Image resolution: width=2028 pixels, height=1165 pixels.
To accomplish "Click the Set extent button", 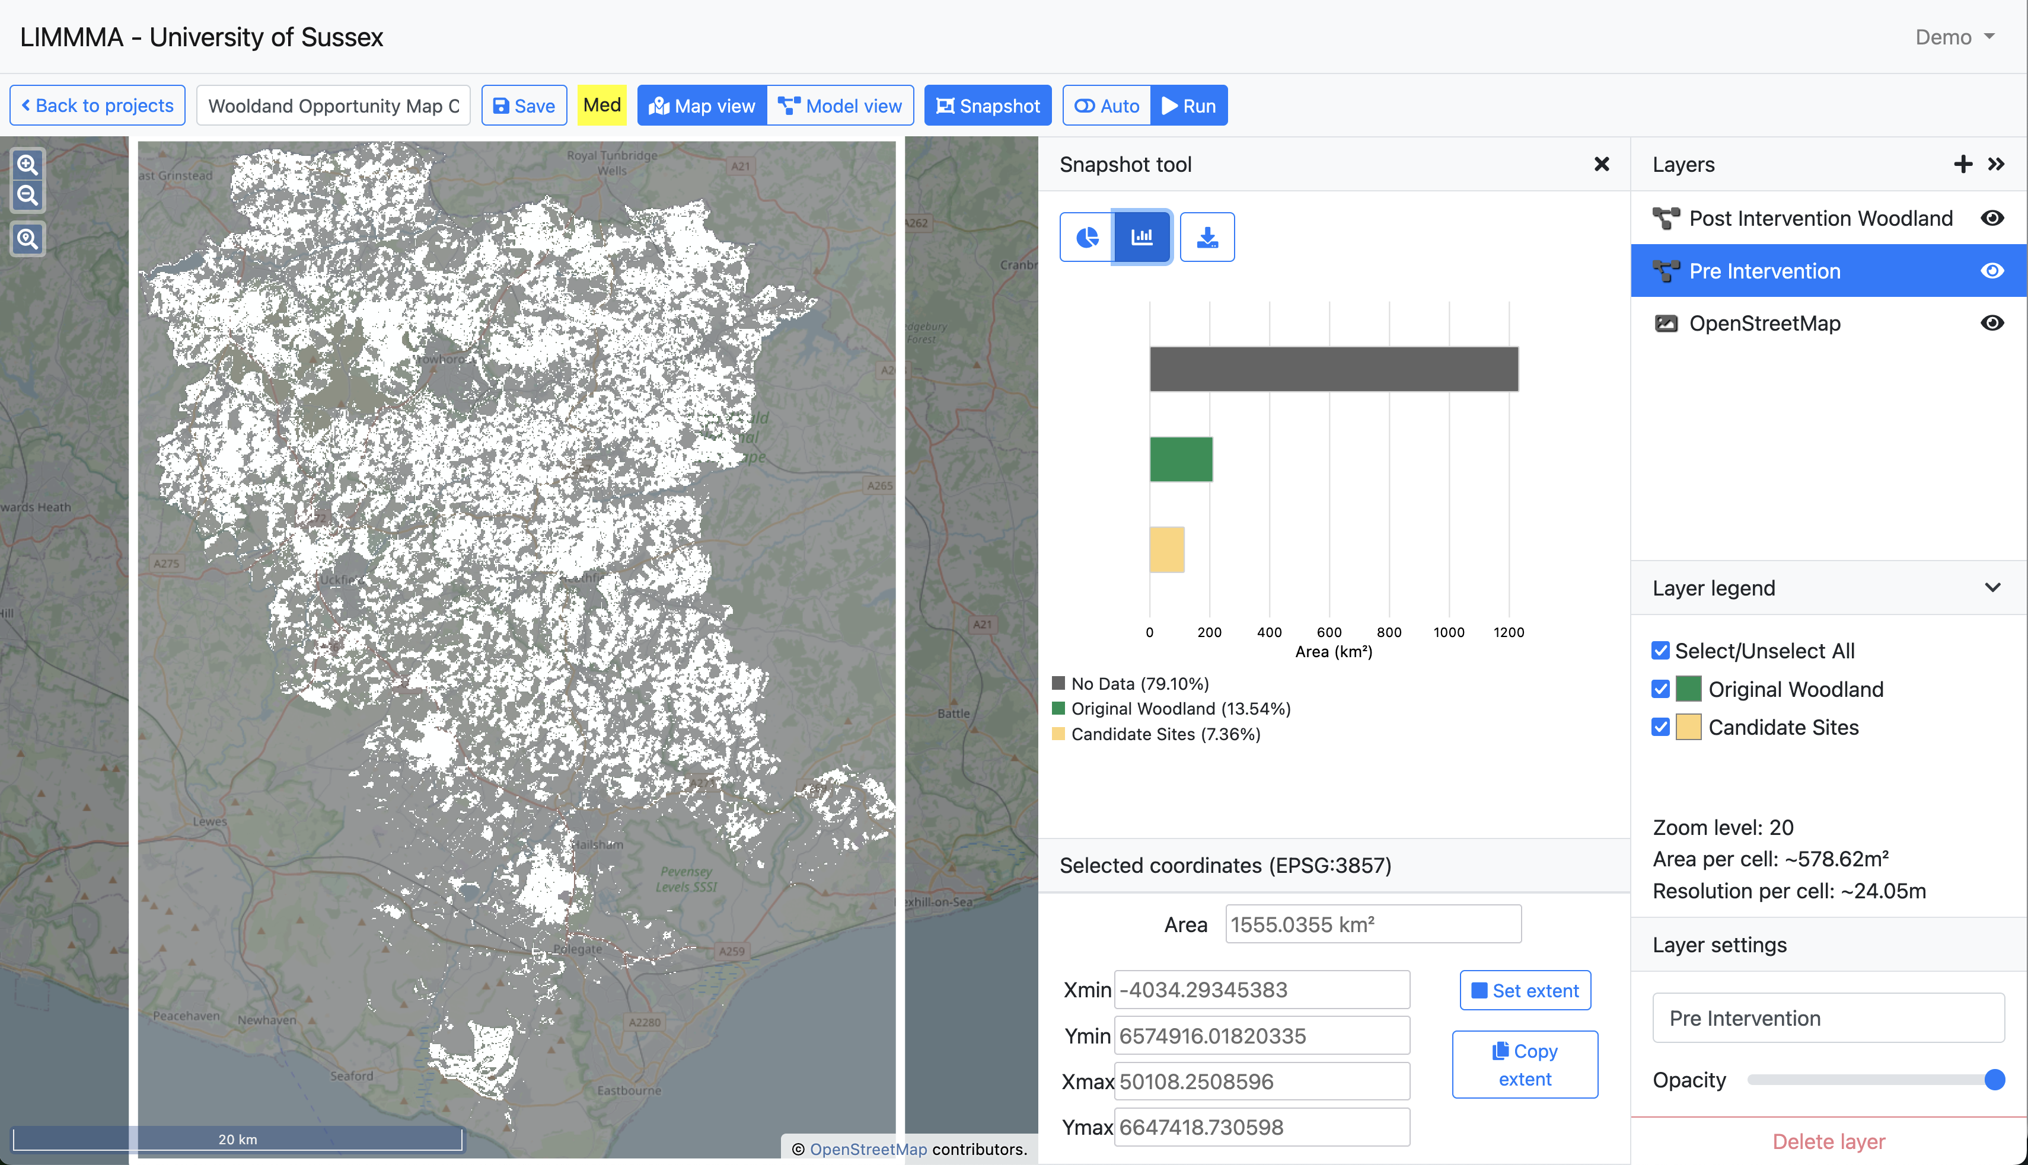I will [x=1525, y=991].
